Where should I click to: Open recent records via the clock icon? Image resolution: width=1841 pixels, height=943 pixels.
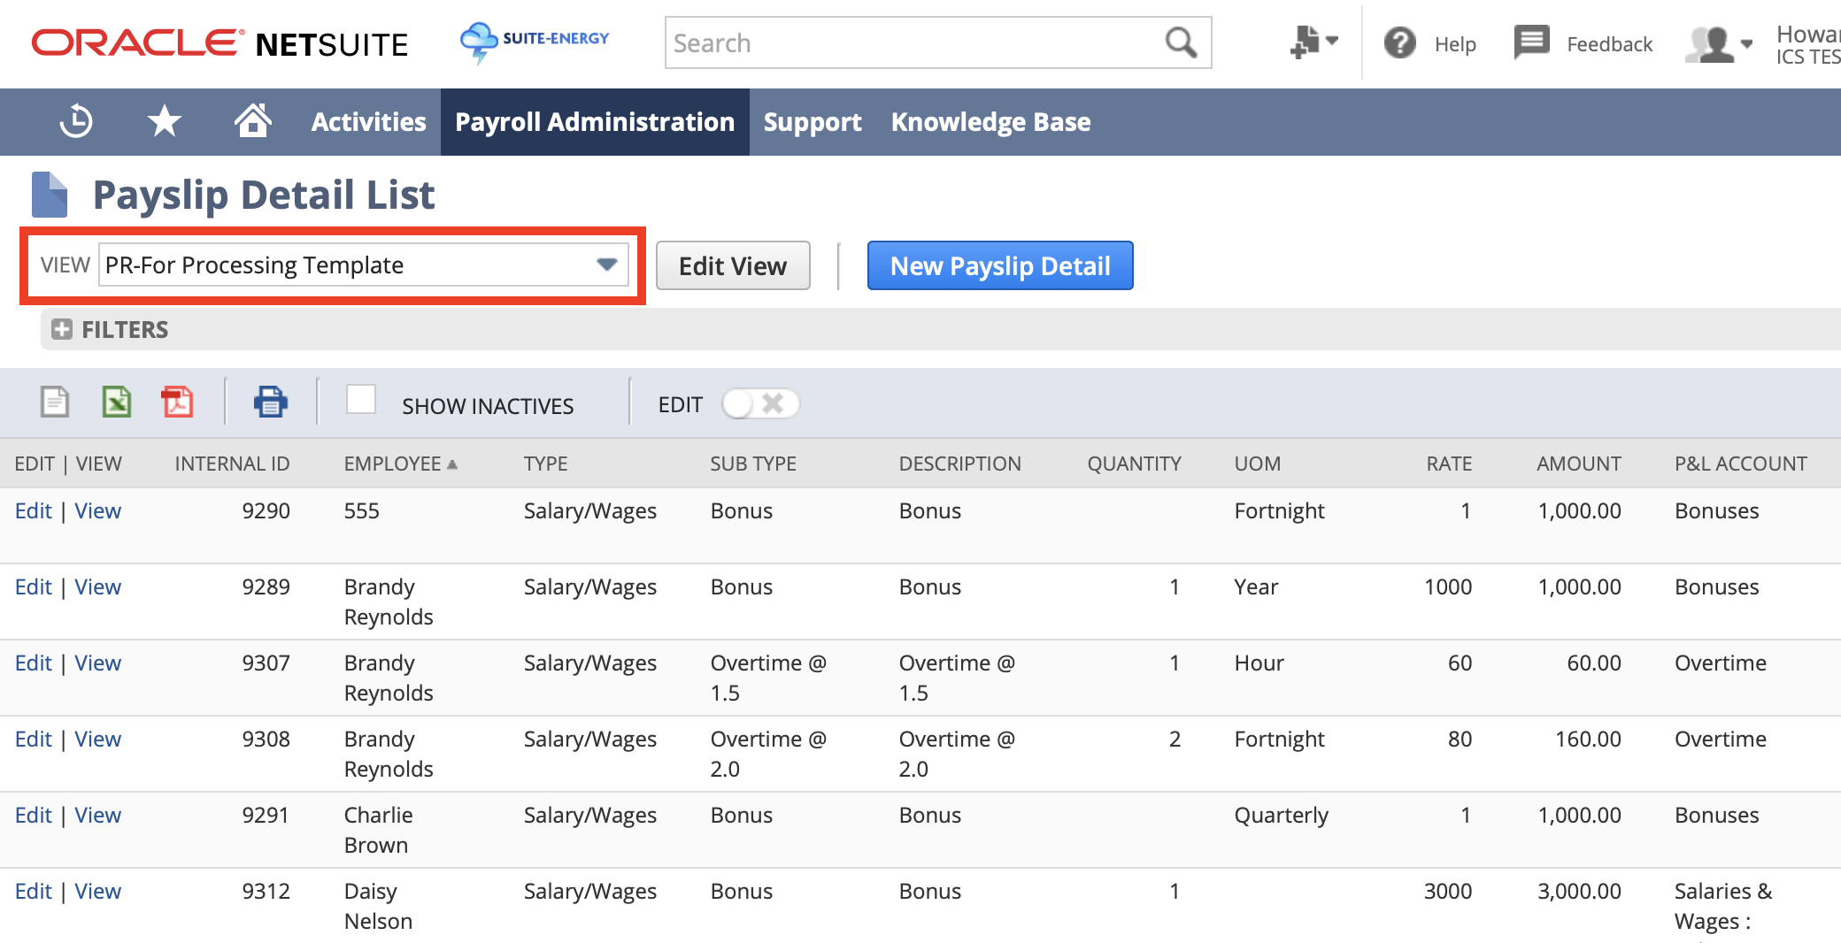(76, 121)
